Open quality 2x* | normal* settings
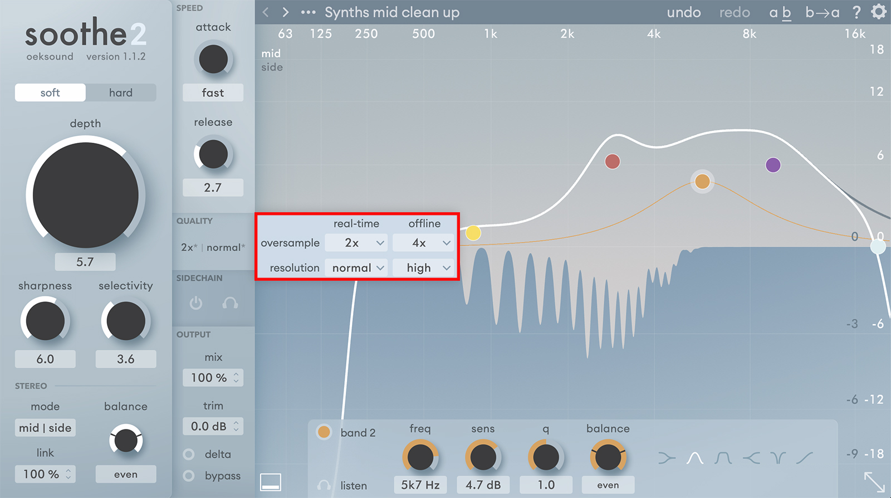The image size is (891, 498). pyautogui.click(x=213, y=247)
